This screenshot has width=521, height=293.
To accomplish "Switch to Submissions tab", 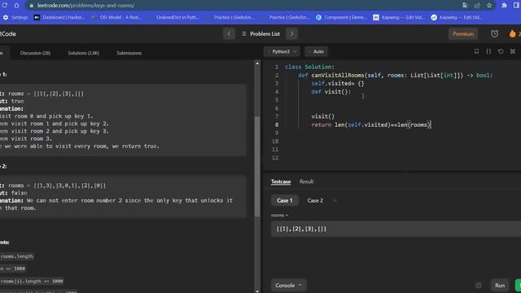I will (129, 53).
